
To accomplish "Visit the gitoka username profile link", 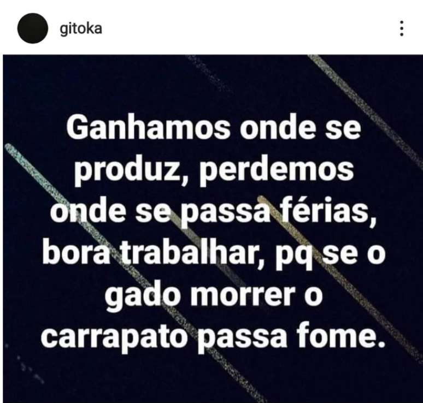I will pyautogui.click(x=81, y=29).
